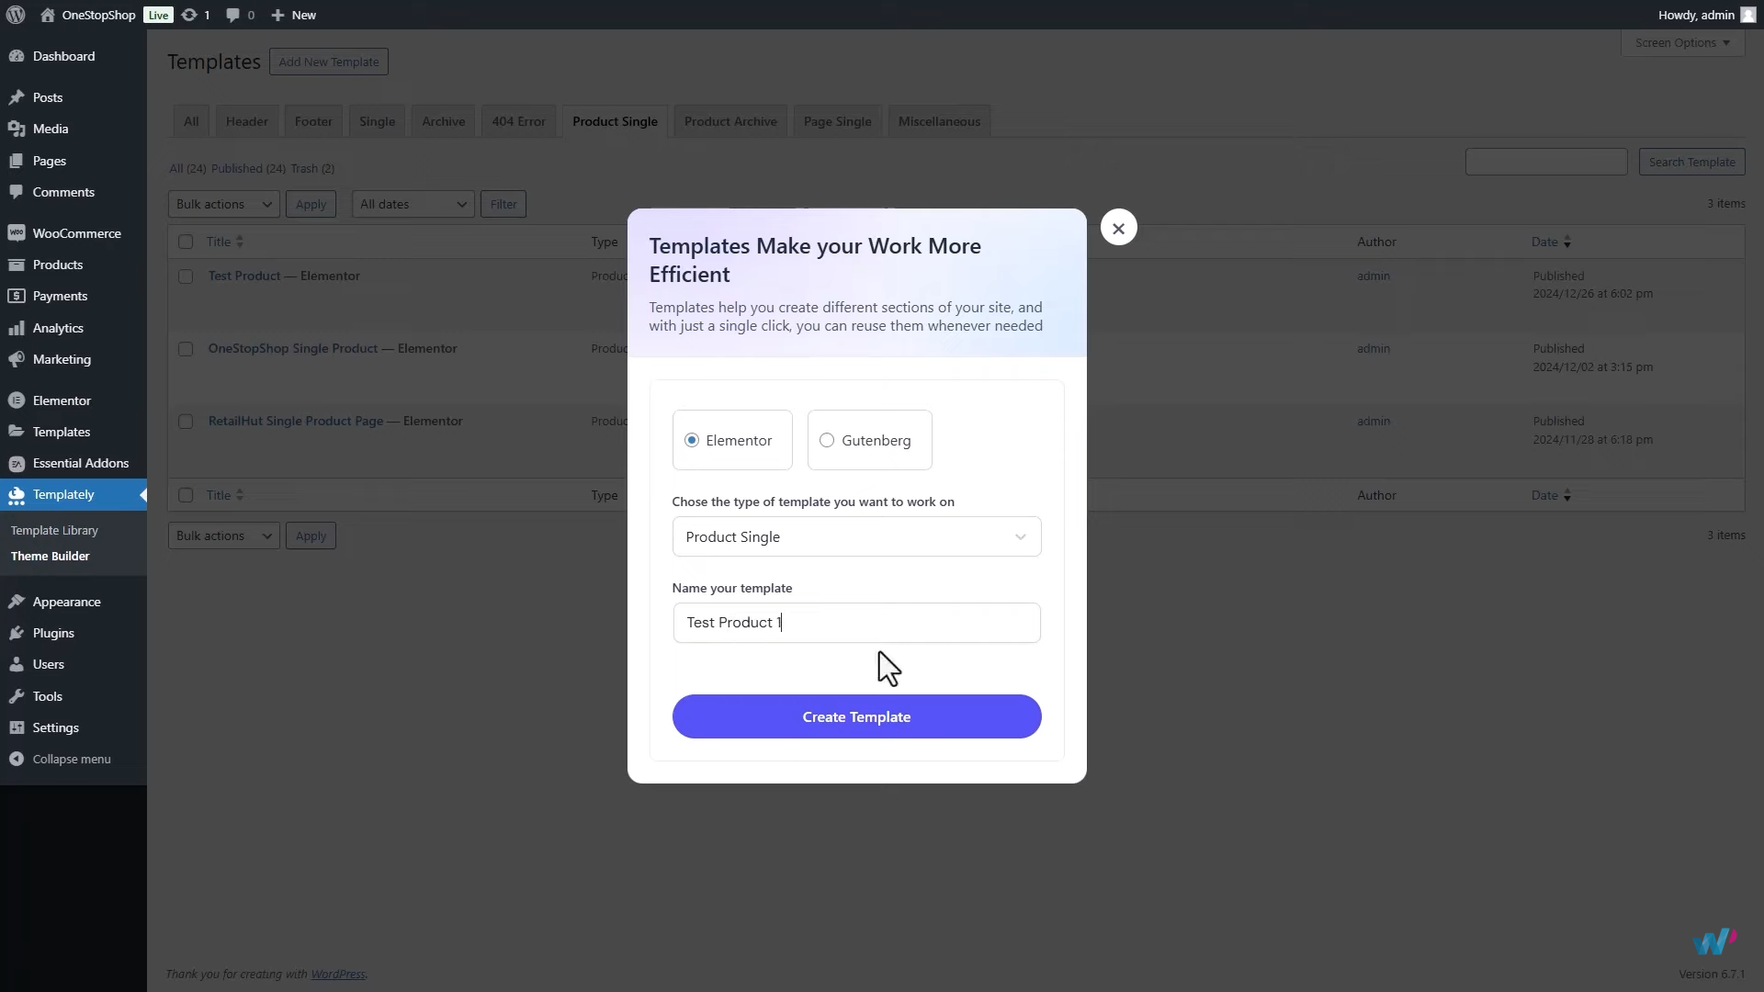The height and width of the screenshot is (992, 1764).
Task: Open the Product Single template type dropdown
Action: (856, 536)
